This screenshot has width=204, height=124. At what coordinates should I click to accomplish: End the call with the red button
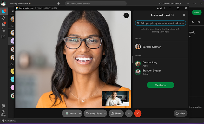coord(138,114)
